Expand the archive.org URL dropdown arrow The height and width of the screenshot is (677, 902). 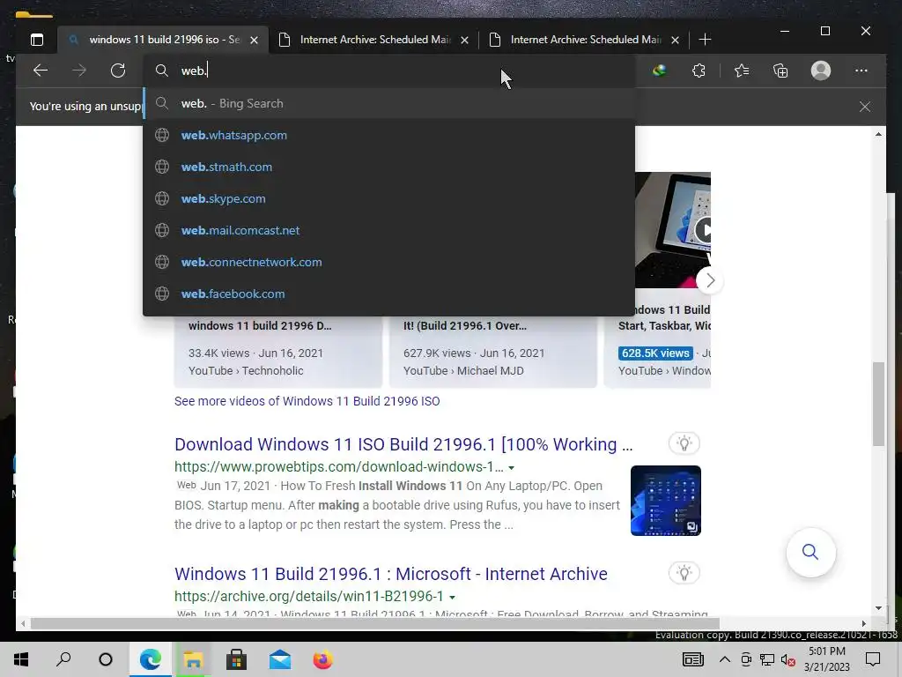(452, 597)
